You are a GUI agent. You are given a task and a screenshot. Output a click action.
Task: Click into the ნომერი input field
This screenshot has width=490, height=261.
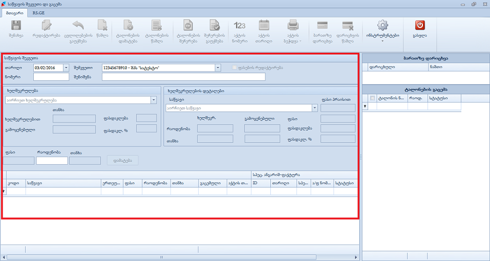51,77
